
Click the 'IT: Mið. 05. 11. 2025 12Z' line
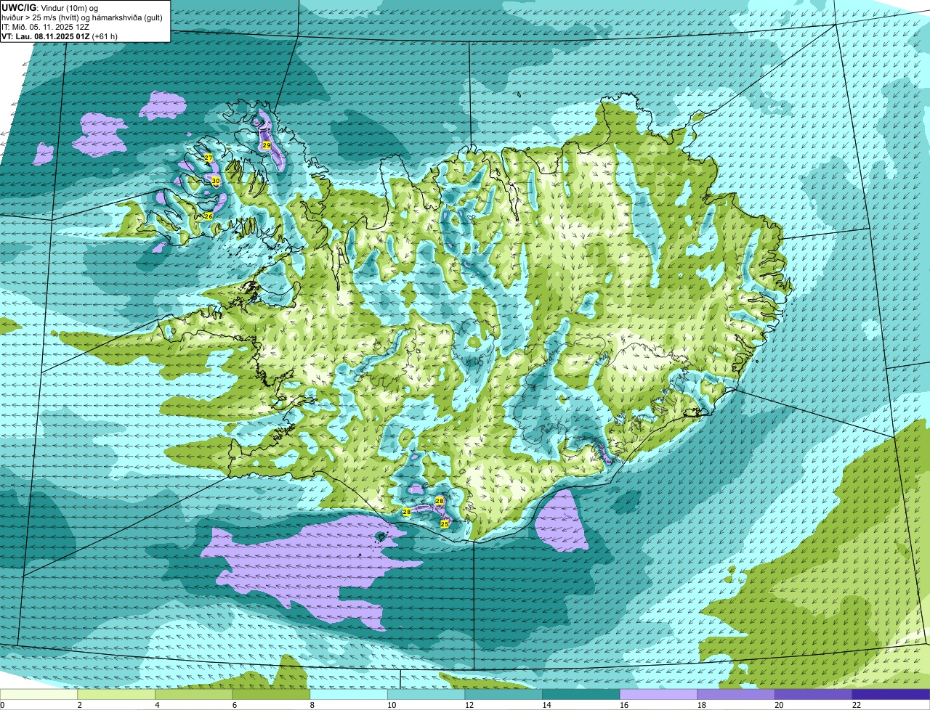pyautogui.click(x=46, y=26)
